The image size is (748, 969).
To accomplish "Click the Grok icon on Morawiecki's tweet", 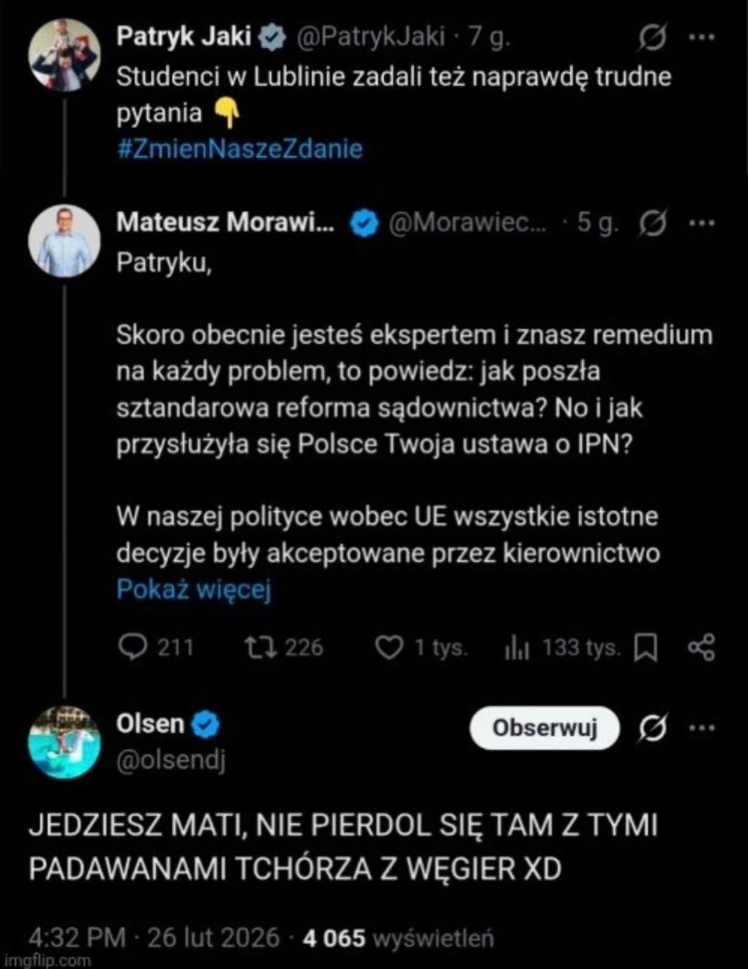I will (653, 224).
